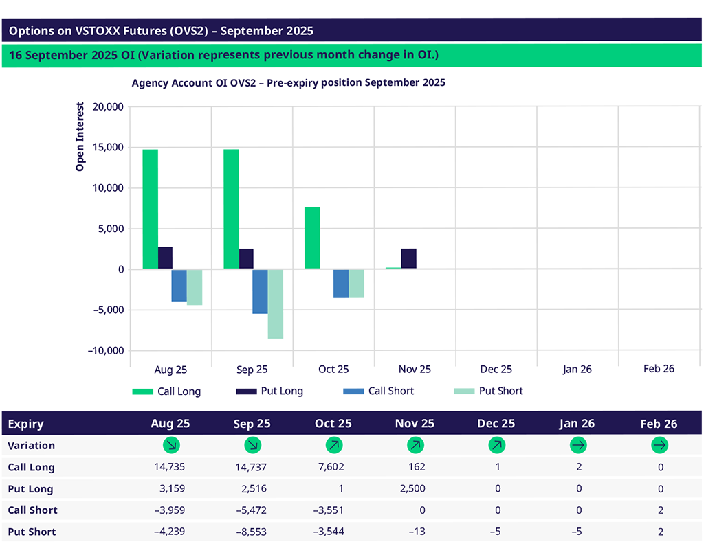The height and width of the screenshot is (557, 704).
Task: Select the Oct 25 up-right variation arrow
Action: pos(333,445)
